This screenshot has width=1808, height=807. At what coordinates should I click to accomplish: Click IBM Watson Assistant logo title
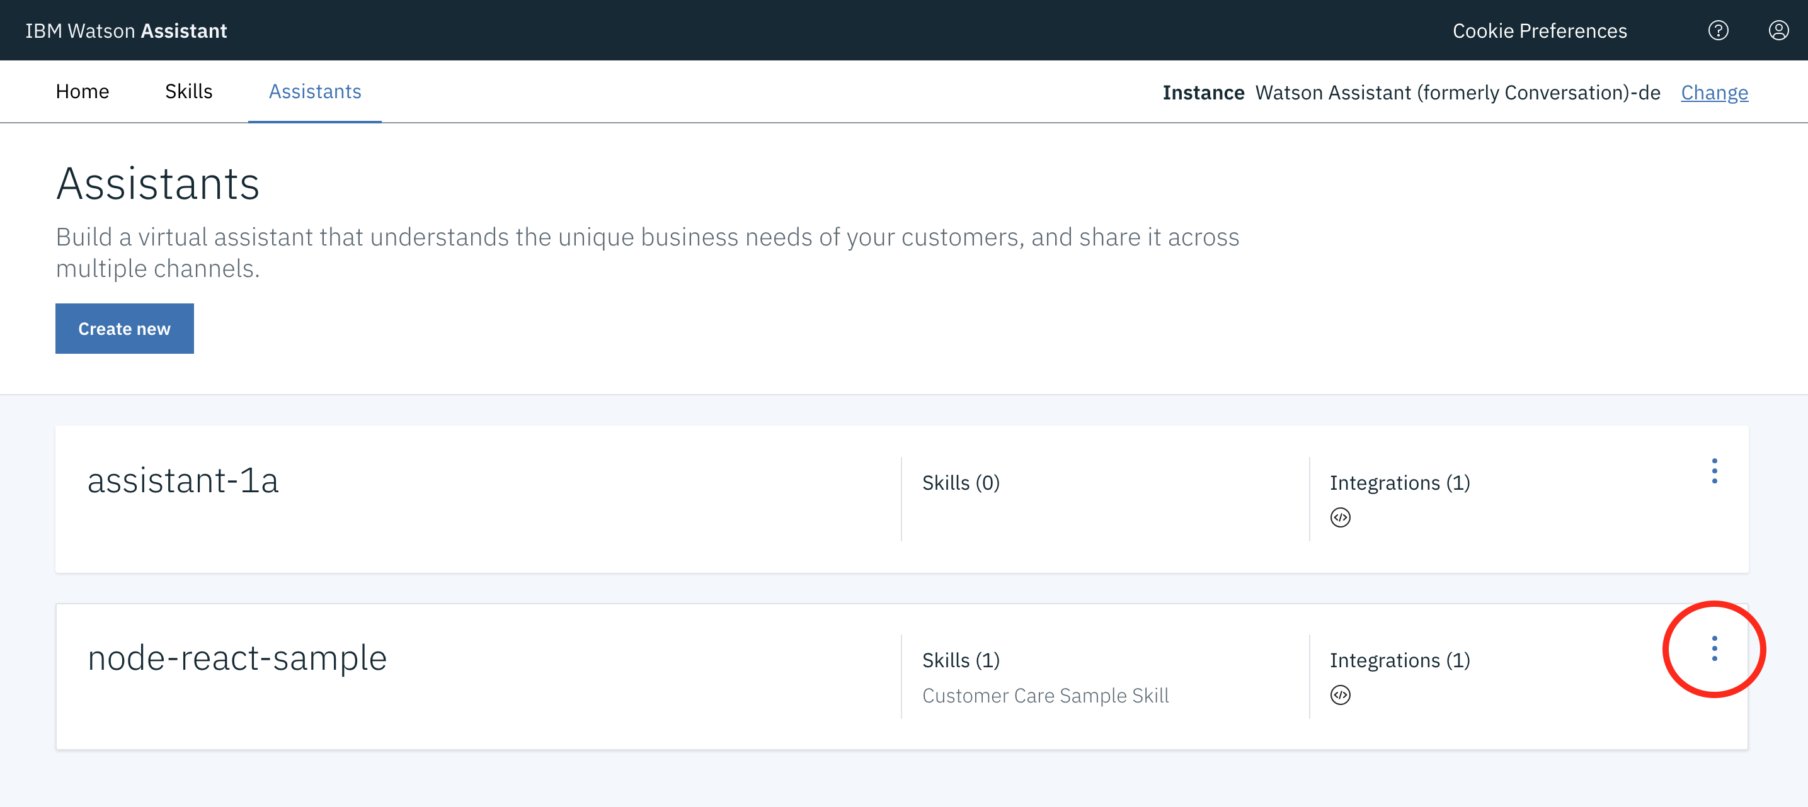click(x=127, y=31)
